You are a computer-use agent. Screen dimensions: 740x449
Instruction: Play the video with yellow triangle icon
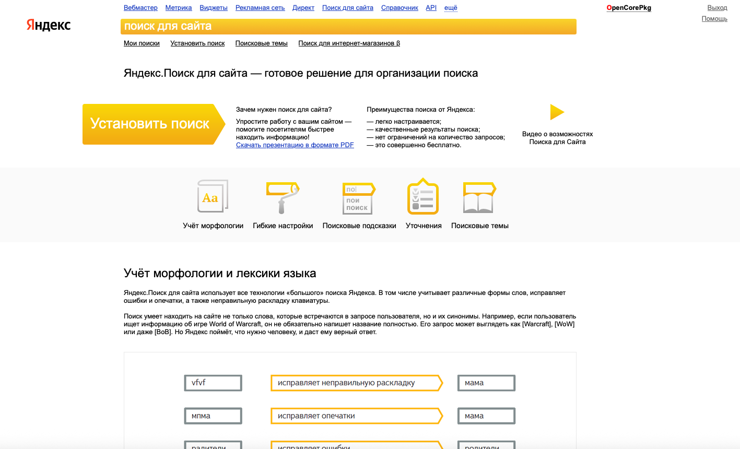pos(557,112)
